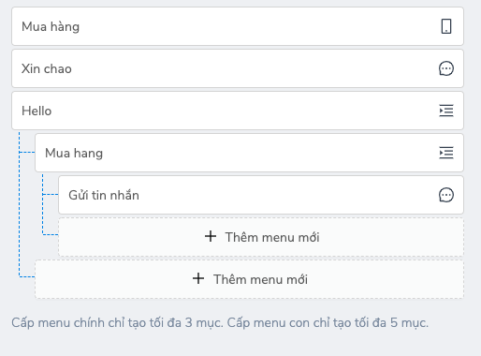
Task: Click the phone icon on Mua hàng row
Action: pos(446,26)
